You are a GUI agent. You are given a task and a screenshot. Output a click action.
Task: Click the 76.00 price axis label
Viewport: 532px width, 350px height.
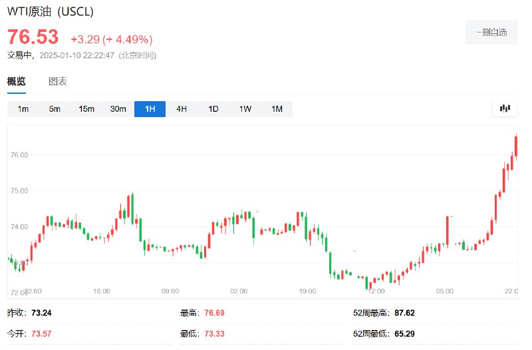pyautogui.click(x=19, y=155)
